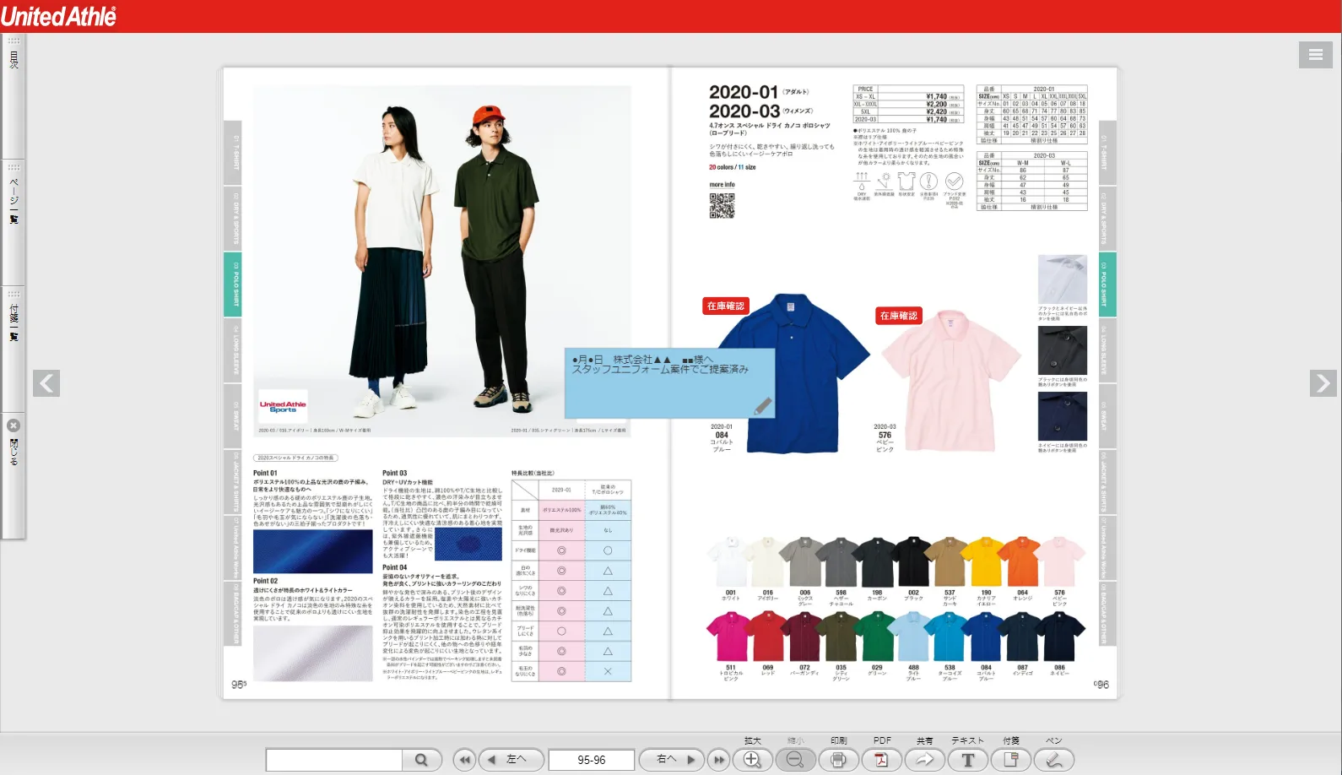Viewport: 1342px width, 775px height.
Task: Click the DRY feature icon in icon row
Action: click(x=862, y=186)
